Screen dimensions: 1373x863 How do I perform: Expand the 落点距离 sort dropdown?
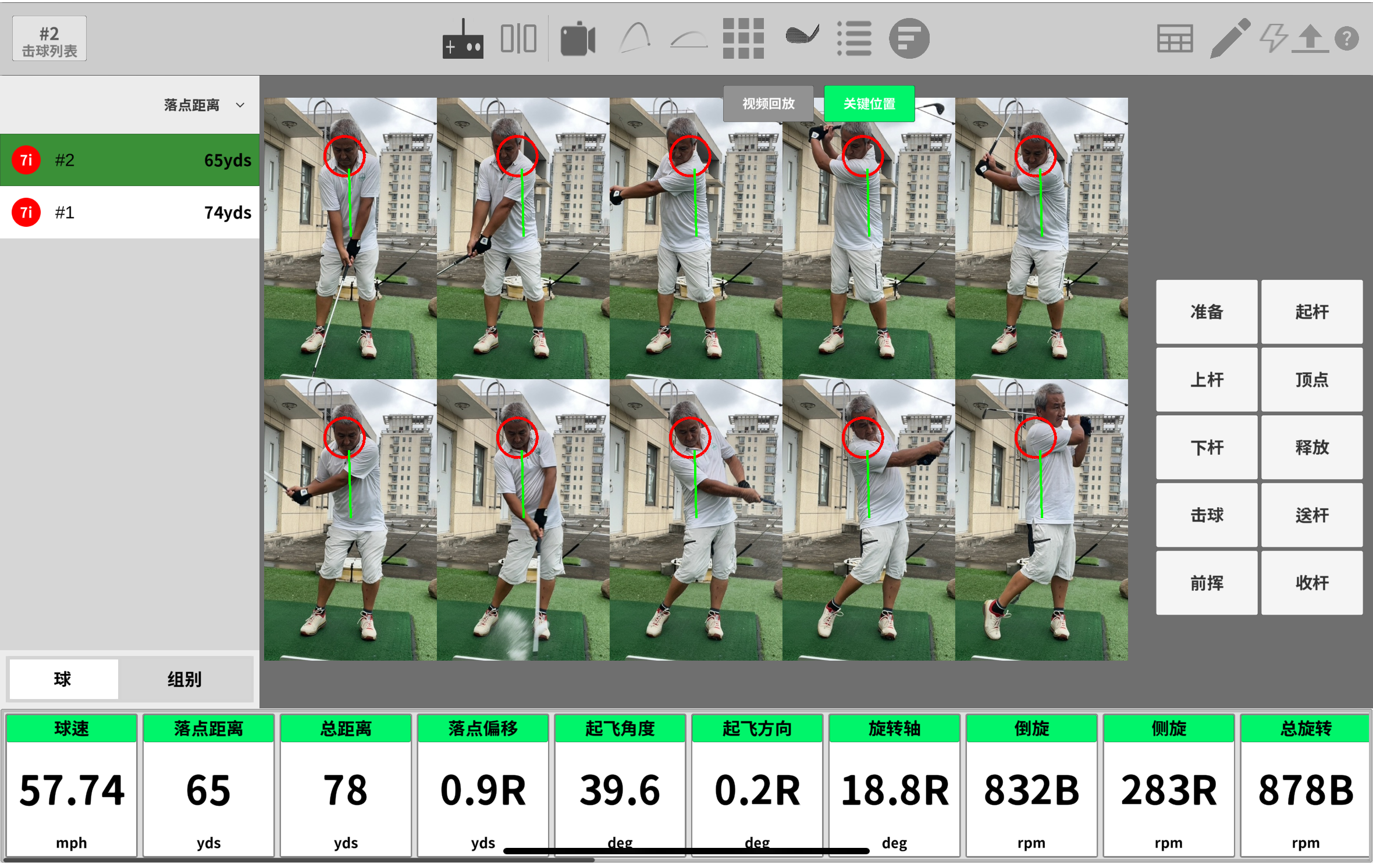[204, 105]
